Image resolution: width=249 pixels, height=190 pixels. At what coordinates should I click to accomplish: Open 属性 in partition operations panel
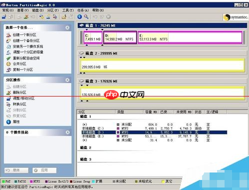[x=16, y=122]
